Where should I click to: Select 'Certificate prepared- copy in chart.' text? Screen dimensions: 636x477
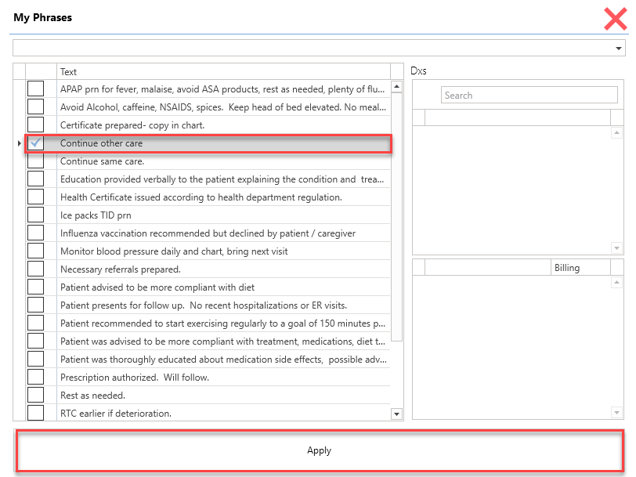[x=132, y=125]
